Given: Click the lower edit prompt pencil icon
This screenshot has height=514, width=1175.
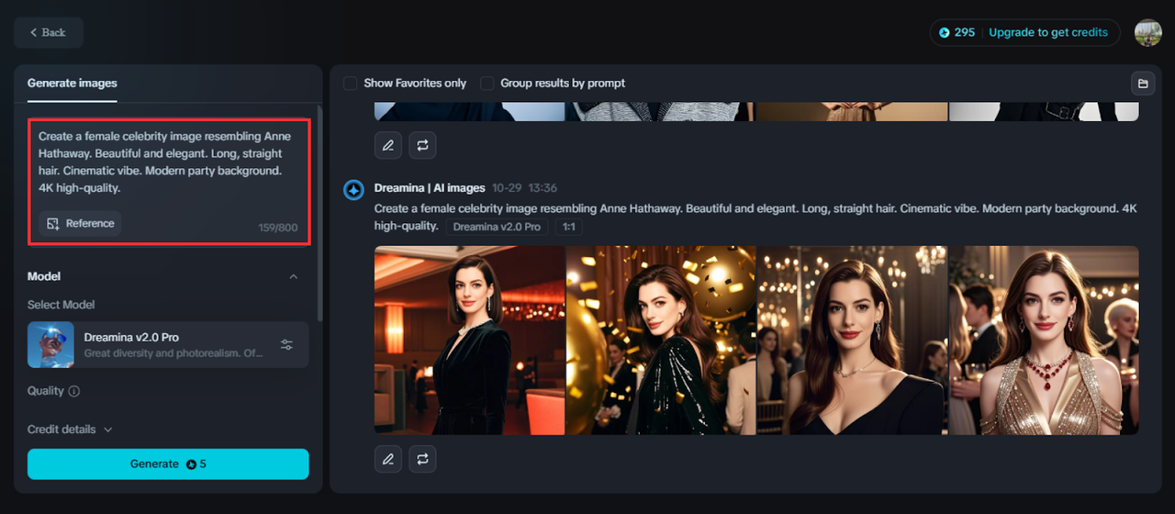Looking at the screenshot, I should coord(387,459).
